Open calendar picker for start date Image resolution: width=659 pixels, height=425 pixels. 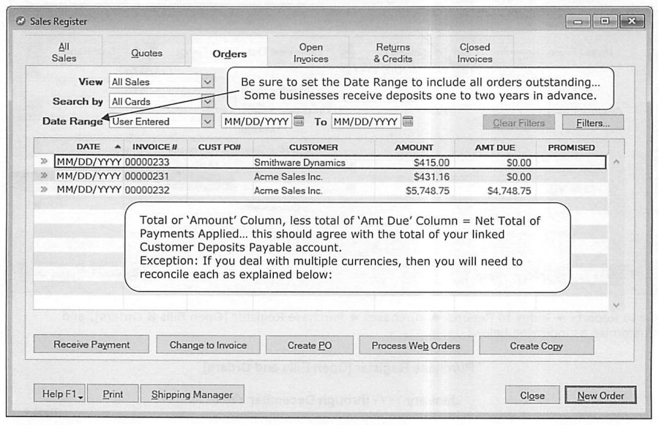299,121
